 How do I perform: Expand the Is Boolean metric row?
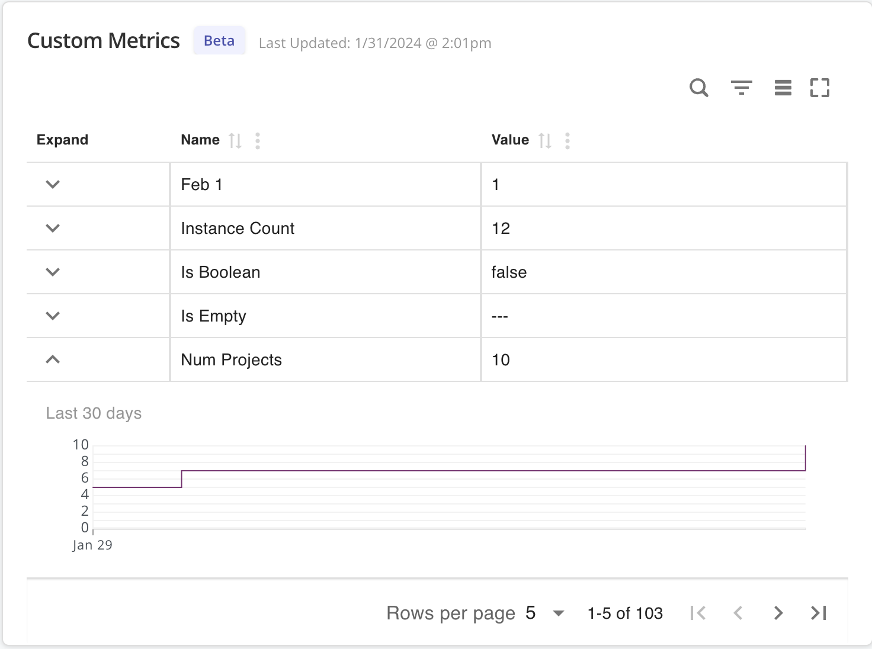click(52, 272)
